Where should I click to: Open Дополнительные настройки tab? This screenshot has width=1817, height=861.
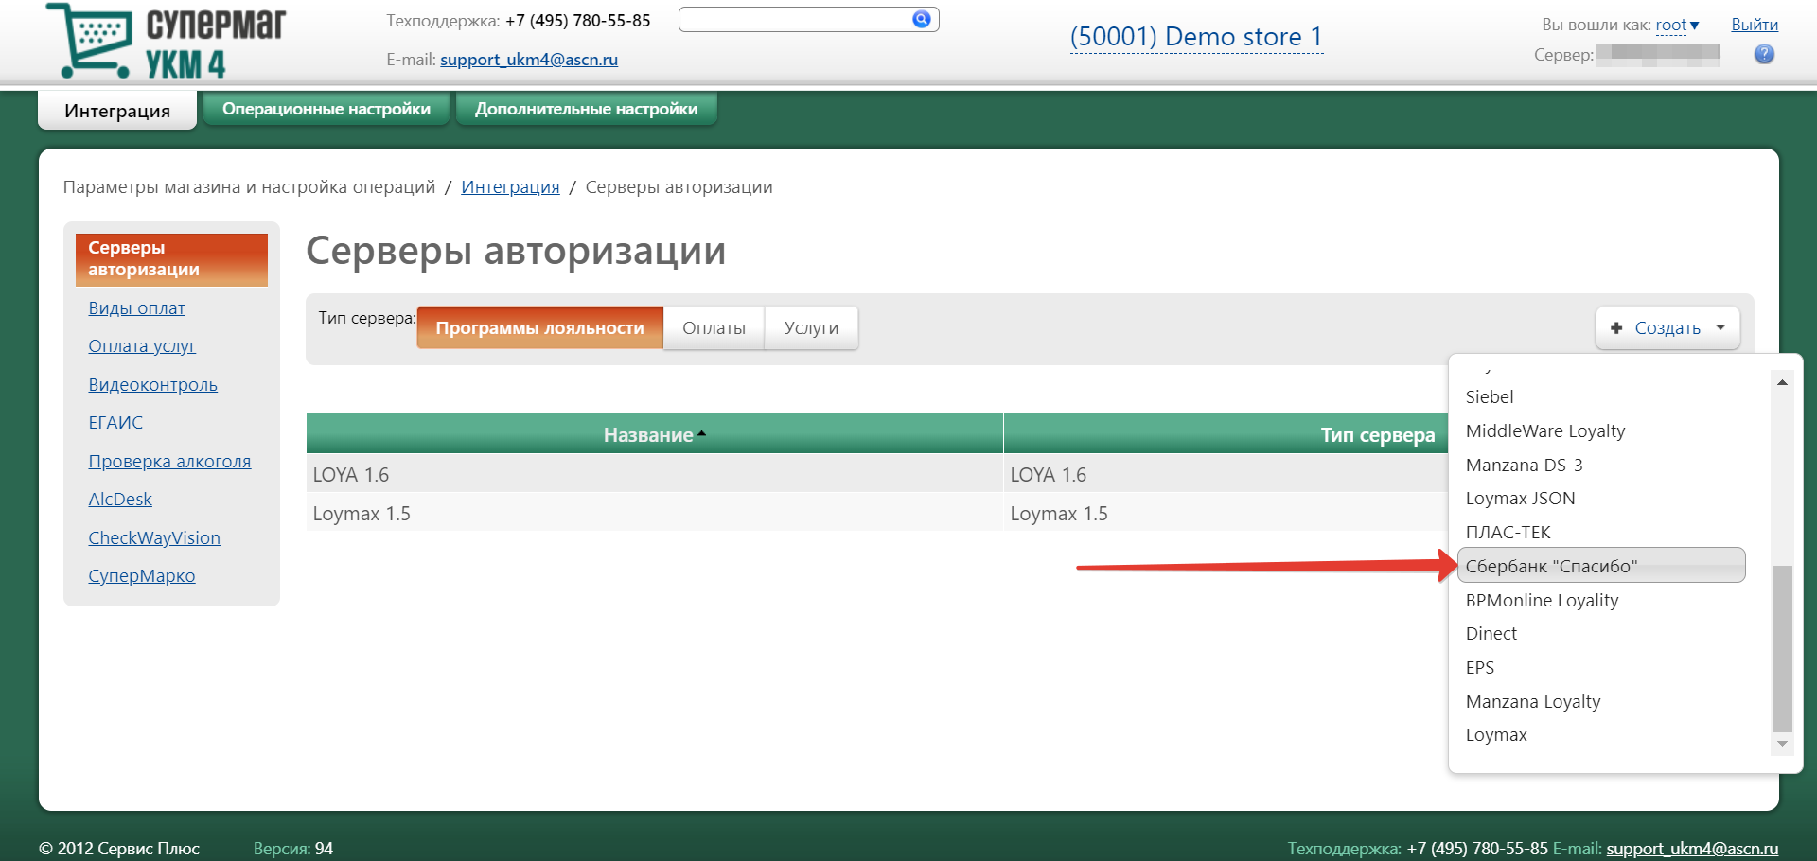(x=587, y=109)
